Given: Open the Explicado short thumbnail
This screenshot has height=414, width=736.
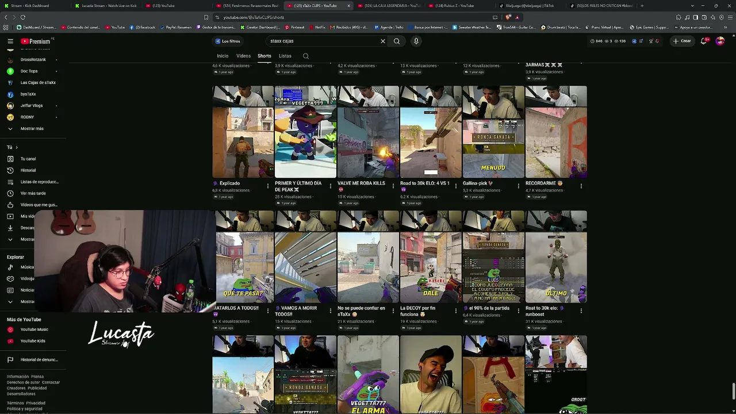Looking at the screenshot, I should point(243,132).
